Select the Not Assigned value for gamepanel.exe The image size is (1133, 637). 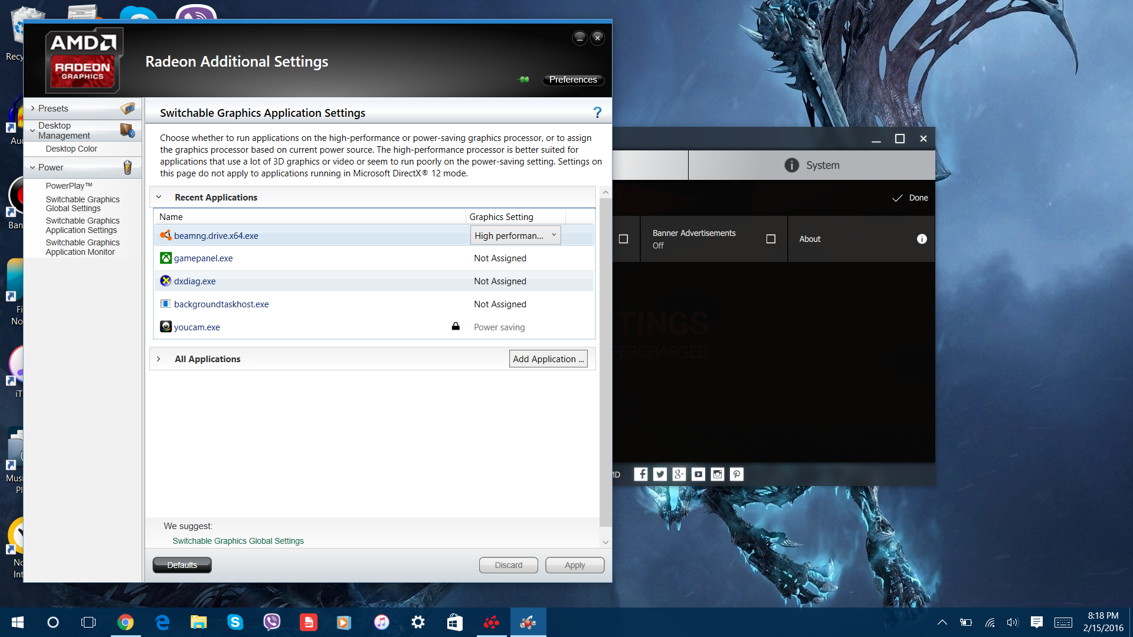(x=500, y=258)
